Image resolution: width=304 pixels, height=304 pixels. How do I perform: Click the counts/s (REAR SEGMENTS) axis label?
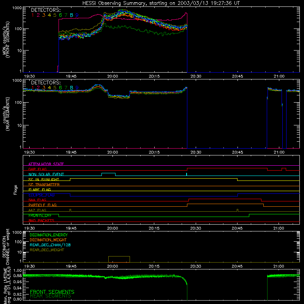click(6, 114)
